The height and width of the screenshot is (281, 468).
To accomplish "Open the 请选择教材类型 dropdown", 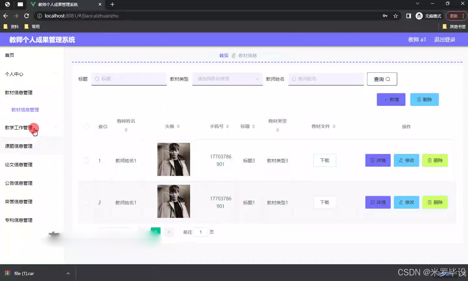I will point(227,79).
